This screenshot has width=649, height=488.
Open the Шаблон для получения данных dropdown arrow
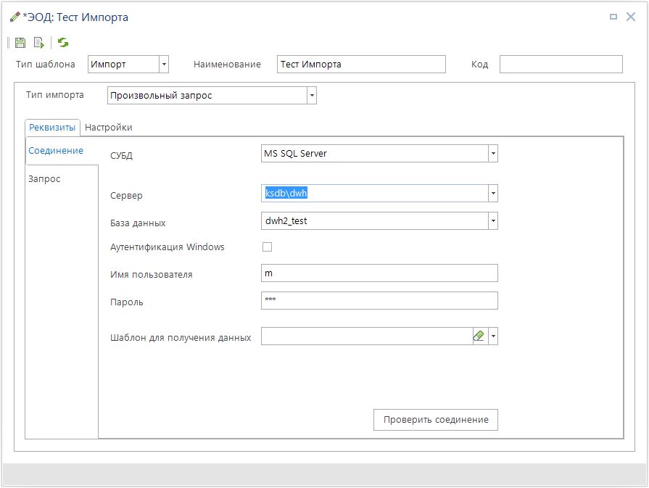[493, 336]
